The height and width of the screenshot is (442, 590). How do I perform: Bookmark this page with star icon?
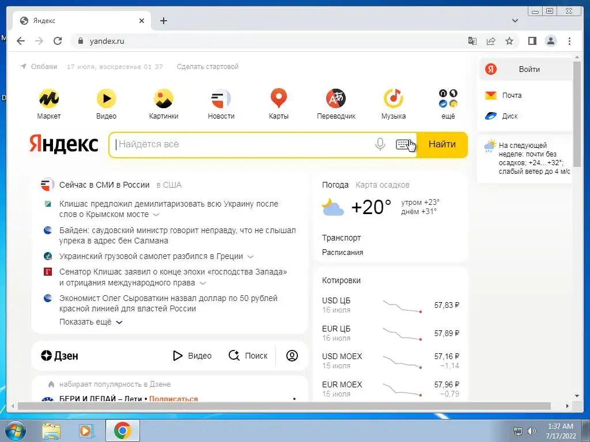pos(509,41)
